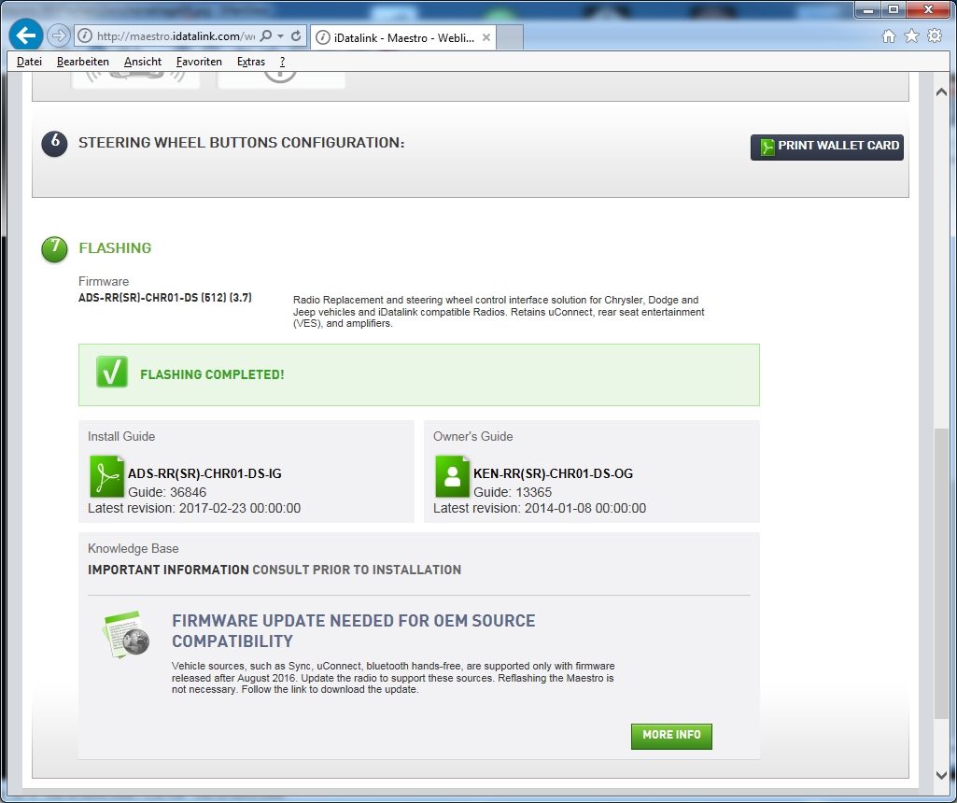Click the Favorites star icon
Viewport: 957px width, 803px height.
click(x=911, y=36)
